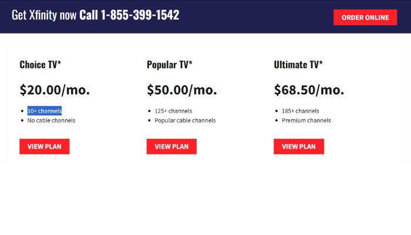
Task: Click the phone number 1-855-399-1542
Action: (140, 15)
